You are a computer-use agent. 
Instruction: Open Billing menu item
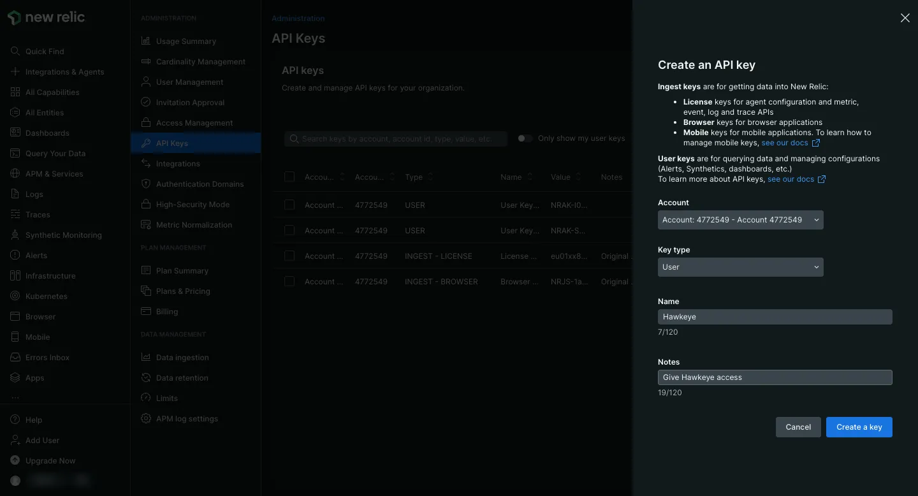point(196,312)
